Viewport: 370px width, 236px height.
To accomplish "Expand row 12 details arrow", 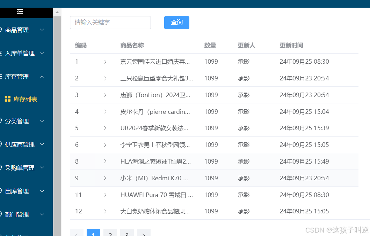I will point(105,211).
